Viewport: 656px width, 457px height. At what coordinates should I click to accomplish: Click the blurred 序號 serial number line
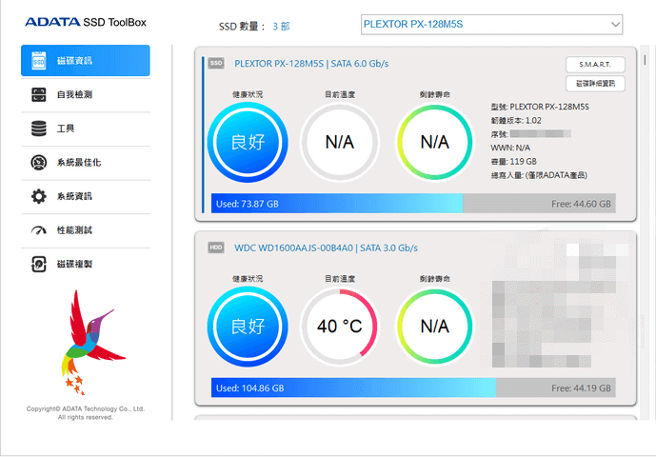(x=531, y=134)
